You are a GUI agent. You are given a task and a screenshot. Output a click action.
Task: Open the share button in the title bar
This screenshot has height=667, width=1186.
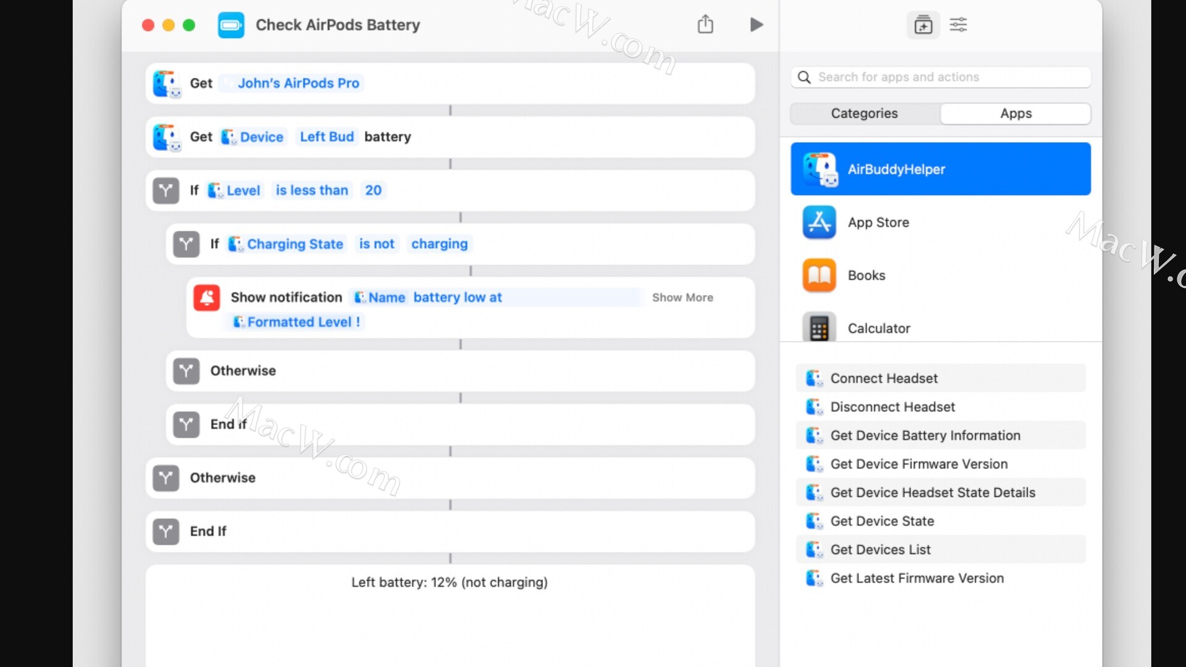coord(705,24)
